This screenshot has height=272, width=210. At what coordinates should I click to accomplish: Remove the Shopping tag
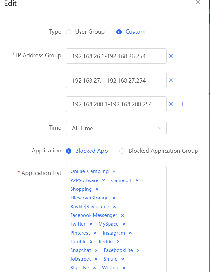pyautogui.click(x=97, y=189)
